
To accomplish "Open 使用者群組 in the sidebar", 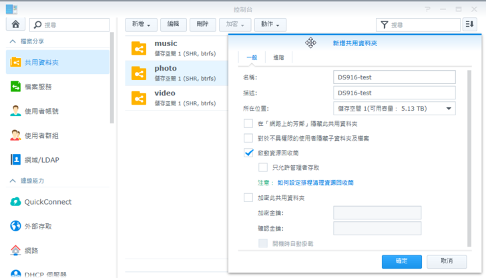I will pos(41,135).
